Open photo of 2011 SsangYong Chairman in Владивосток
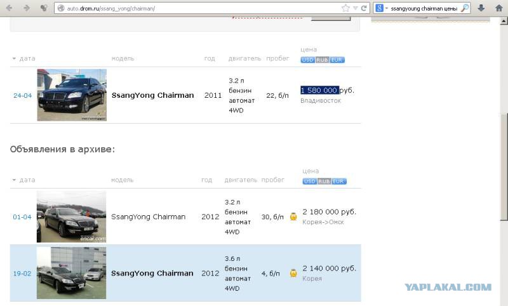This screenshot has width=508, height=306. tap(72, 95)
